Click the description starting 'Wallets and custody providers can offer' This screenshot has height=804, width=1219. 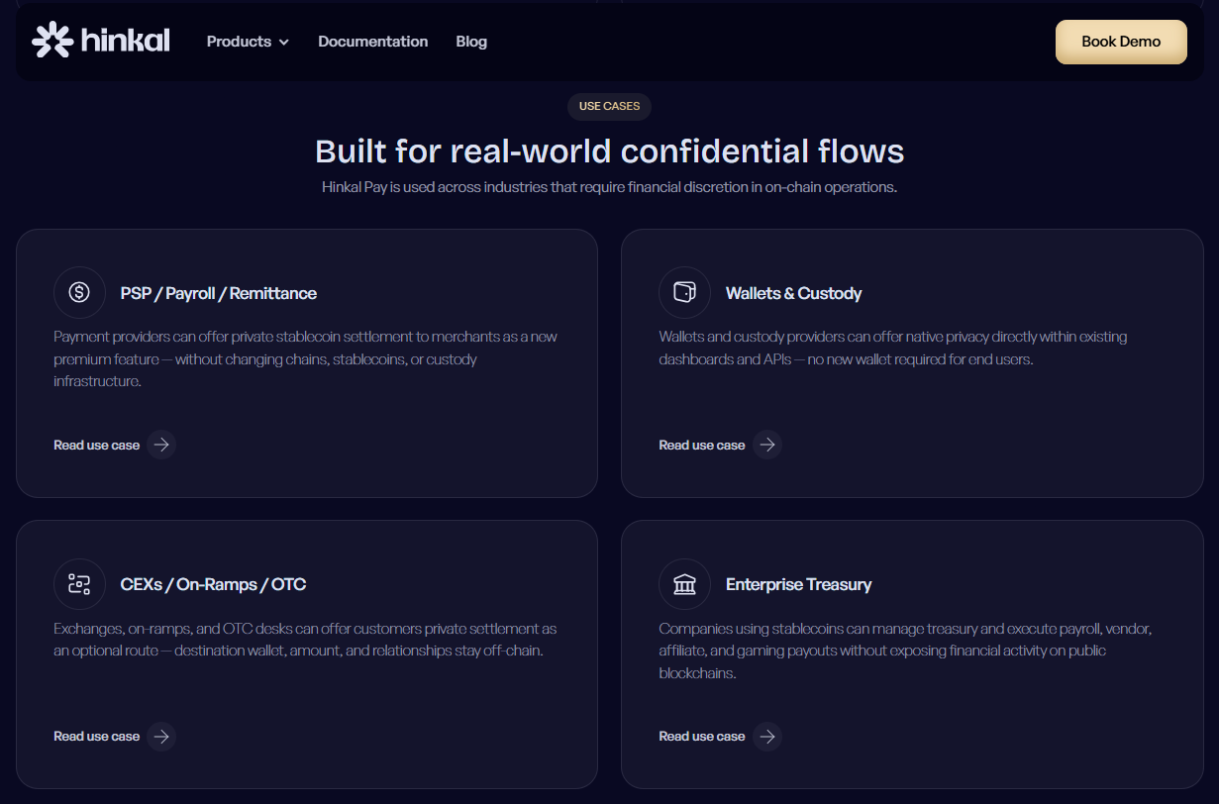click(x=893, y=348)
